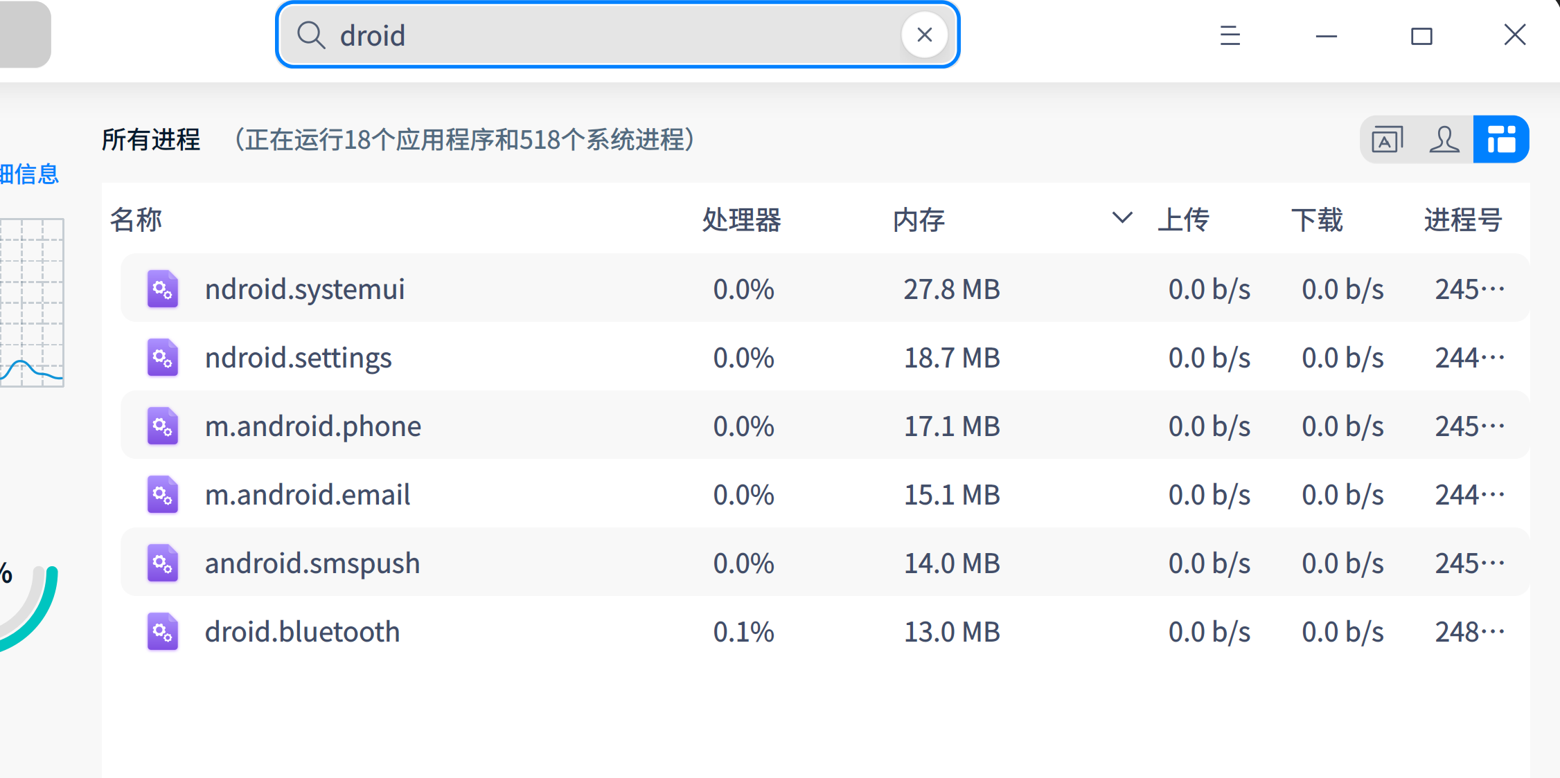
Task: Open the hamburger main menu
Action: 1230,35
